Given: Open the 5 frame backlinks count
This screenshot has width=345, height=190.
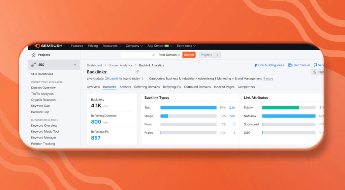Looking at the screenshot, I should pos(234,133).
